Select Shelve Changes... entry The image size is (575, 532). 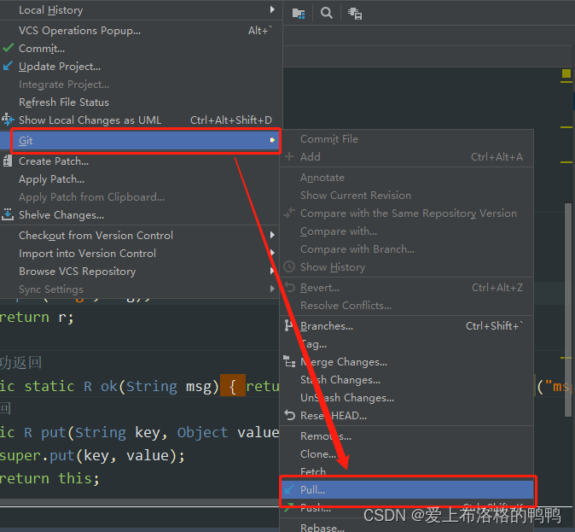pyautogui.click(x=141, y=215)
